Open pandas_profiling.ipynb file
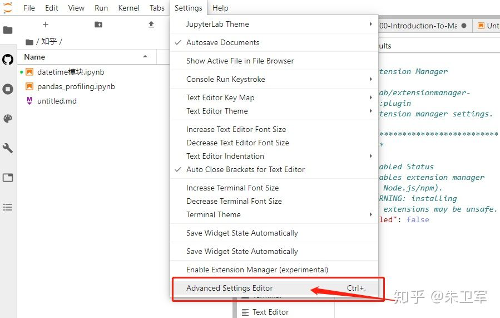 point(76,86)
